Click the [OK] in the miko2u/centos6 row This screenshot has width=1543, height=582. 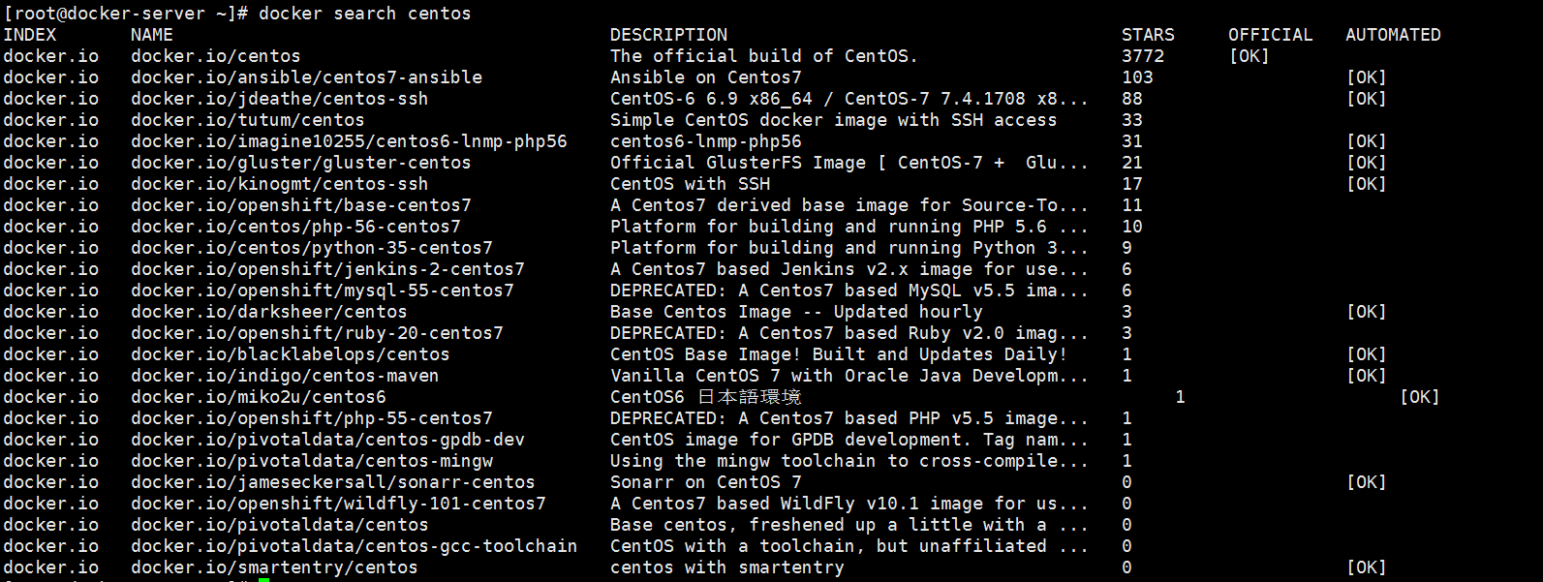point(1419,397)
